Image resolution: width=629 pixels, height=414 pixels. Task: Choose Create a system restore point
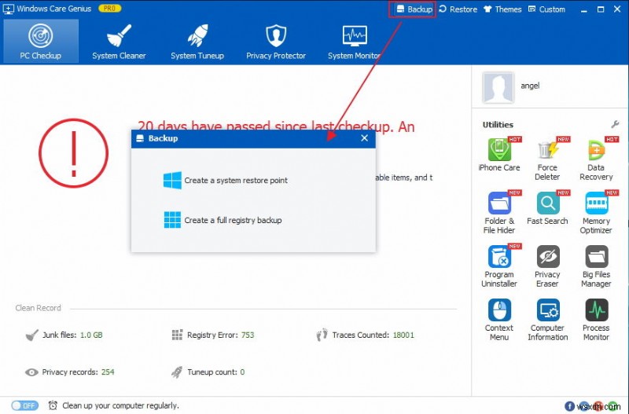tap(226, 181)
